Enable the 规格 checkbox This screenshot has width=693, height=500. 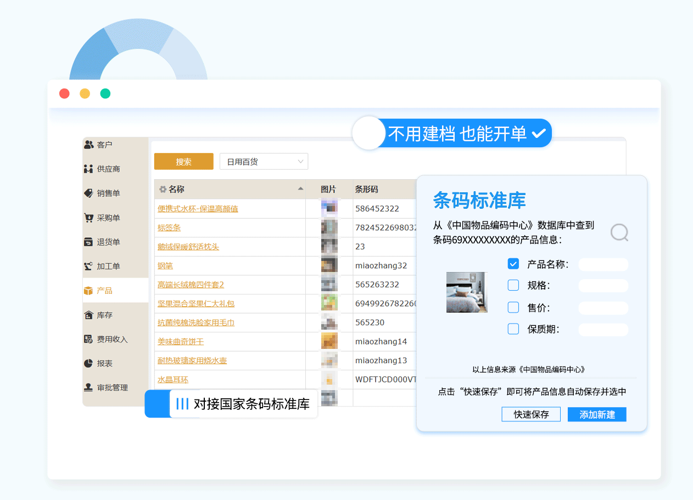coord(513,285)
